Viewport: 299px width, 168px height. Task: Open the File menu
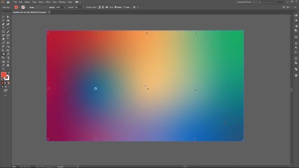click(15, 2)
